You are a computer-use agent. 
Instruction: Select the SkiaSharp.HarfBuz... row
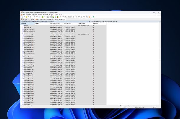pyautogui.click(x=63, y=29)
